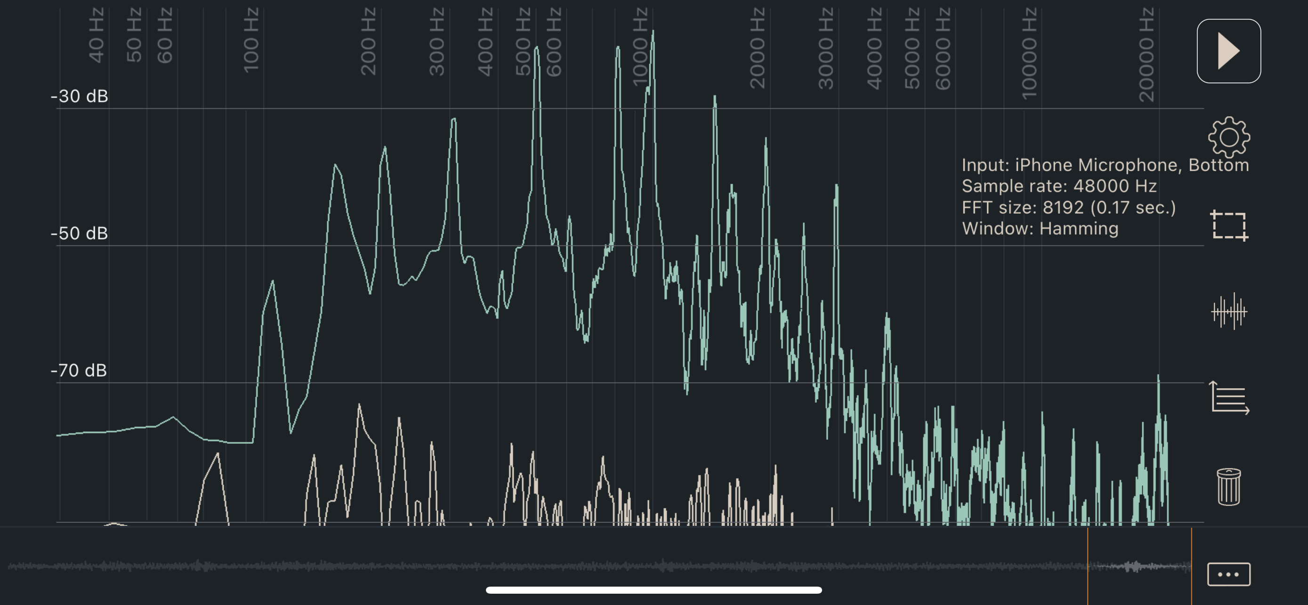Tap the FFT size 8192 info line

[x=1068, y=207]
